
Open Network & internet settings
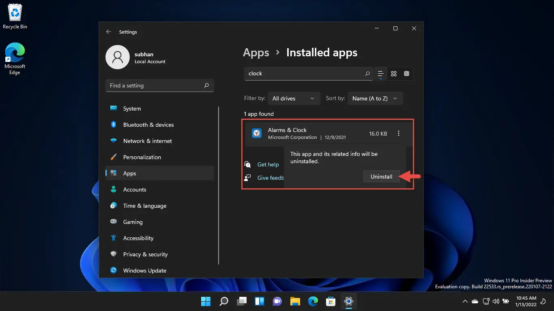(x=159, y=141)
